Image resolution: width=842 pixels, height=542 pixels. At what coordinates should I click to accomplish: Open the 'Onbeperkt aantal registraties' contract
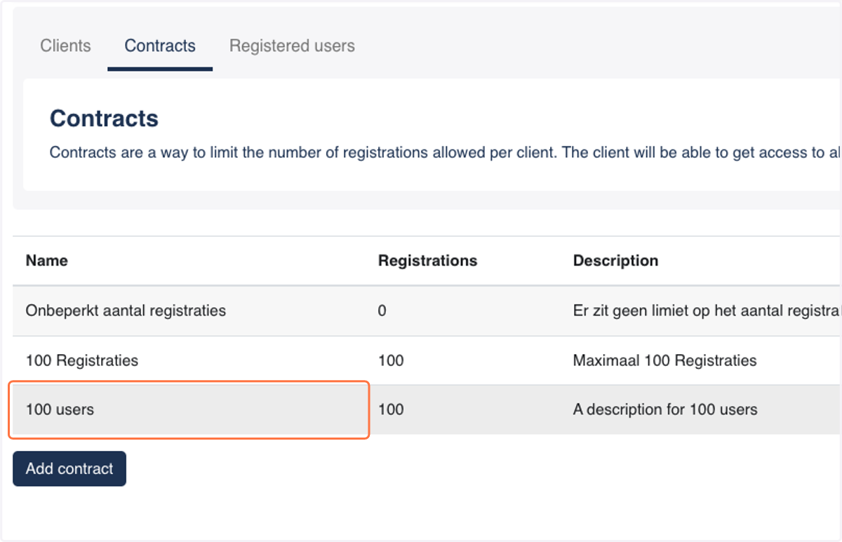(126, 311)
